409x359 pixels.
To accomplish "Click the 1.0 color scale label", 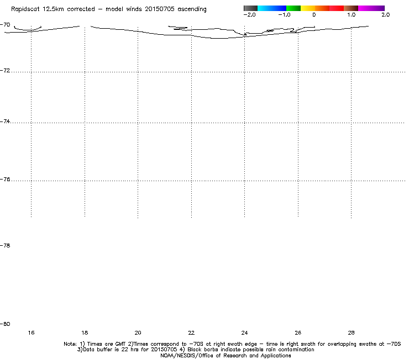I will pos(352,15).
